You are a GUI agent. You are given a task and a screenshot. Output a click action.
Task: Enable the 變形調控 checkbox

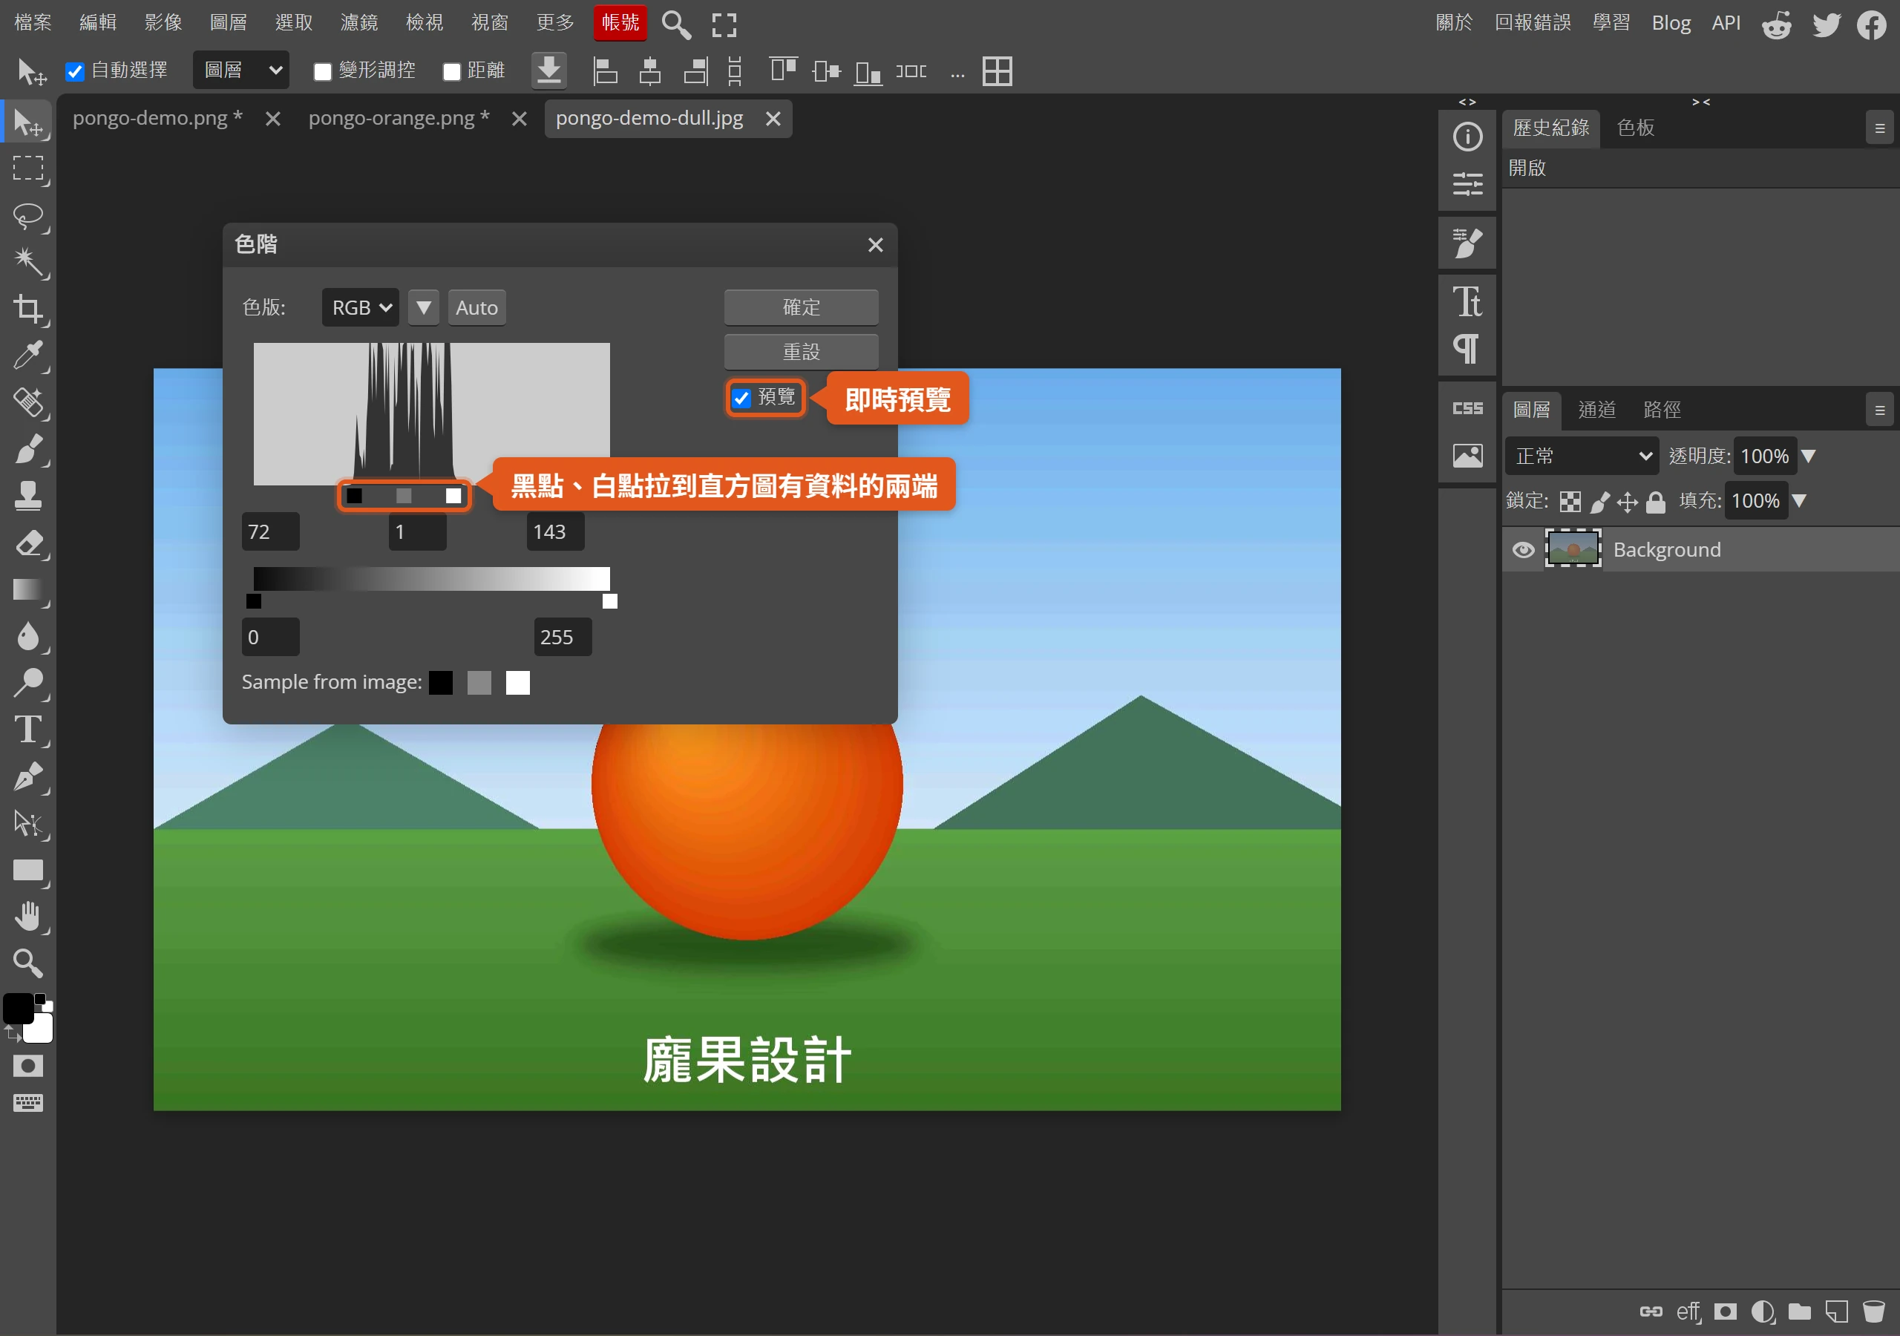323,71
